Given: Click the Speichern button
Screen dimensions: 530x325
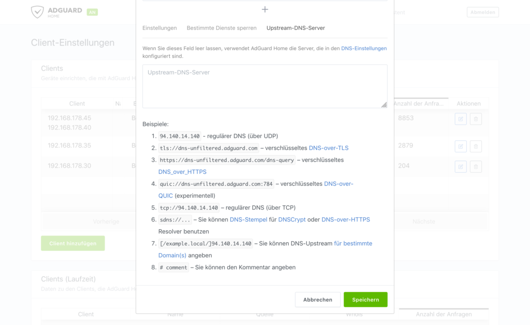Looking at the screenshot, I should point(365,300).
